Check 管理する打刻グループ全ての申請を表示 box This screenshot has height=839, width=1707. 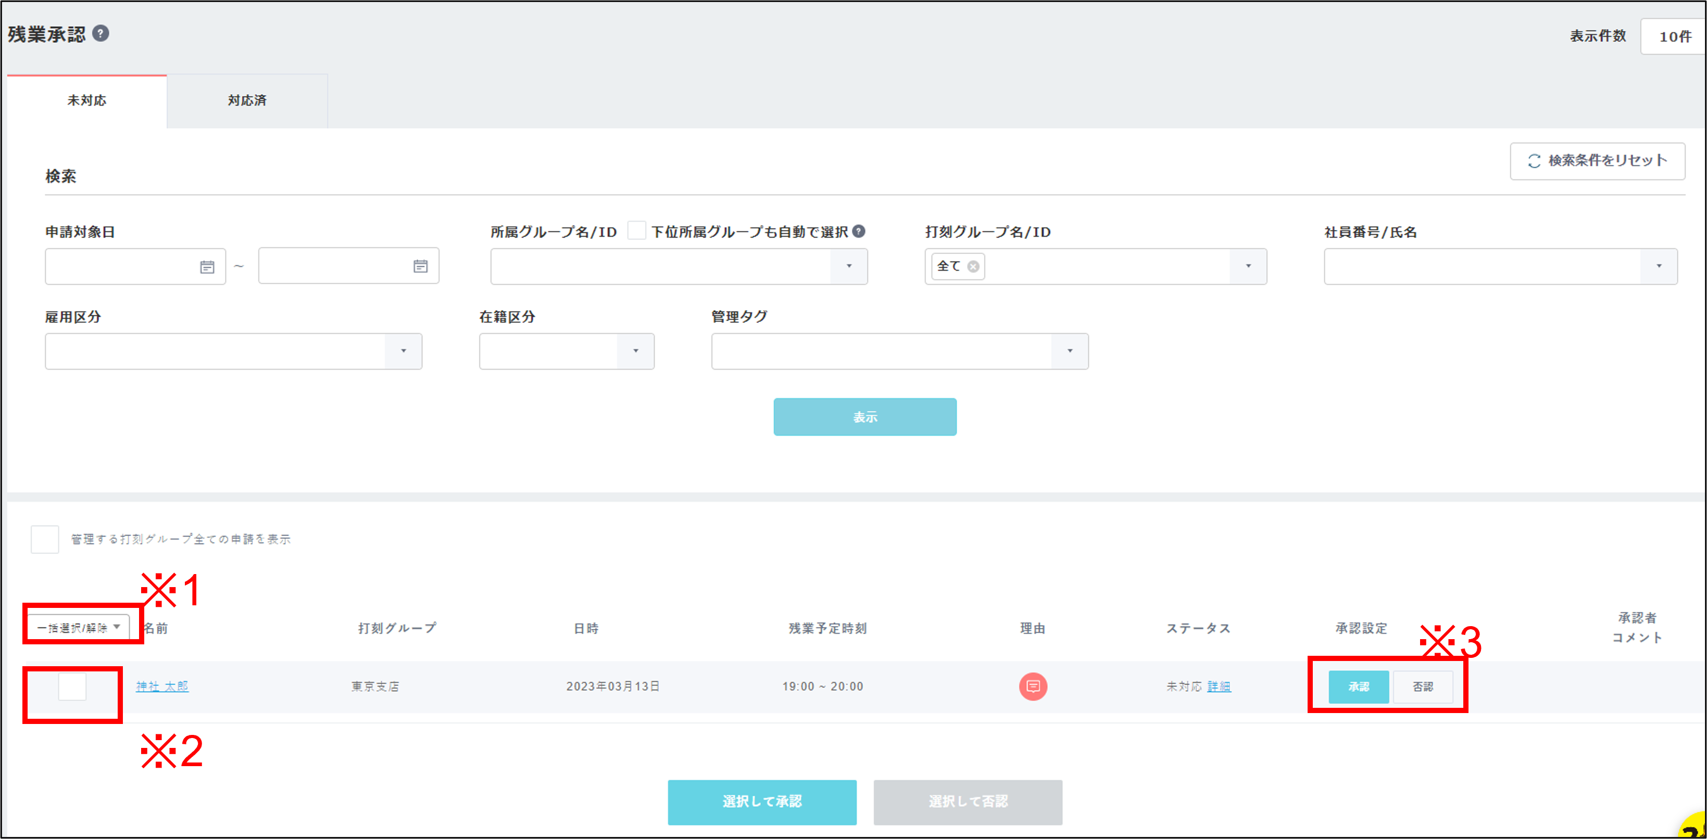[x=45, y=539]
